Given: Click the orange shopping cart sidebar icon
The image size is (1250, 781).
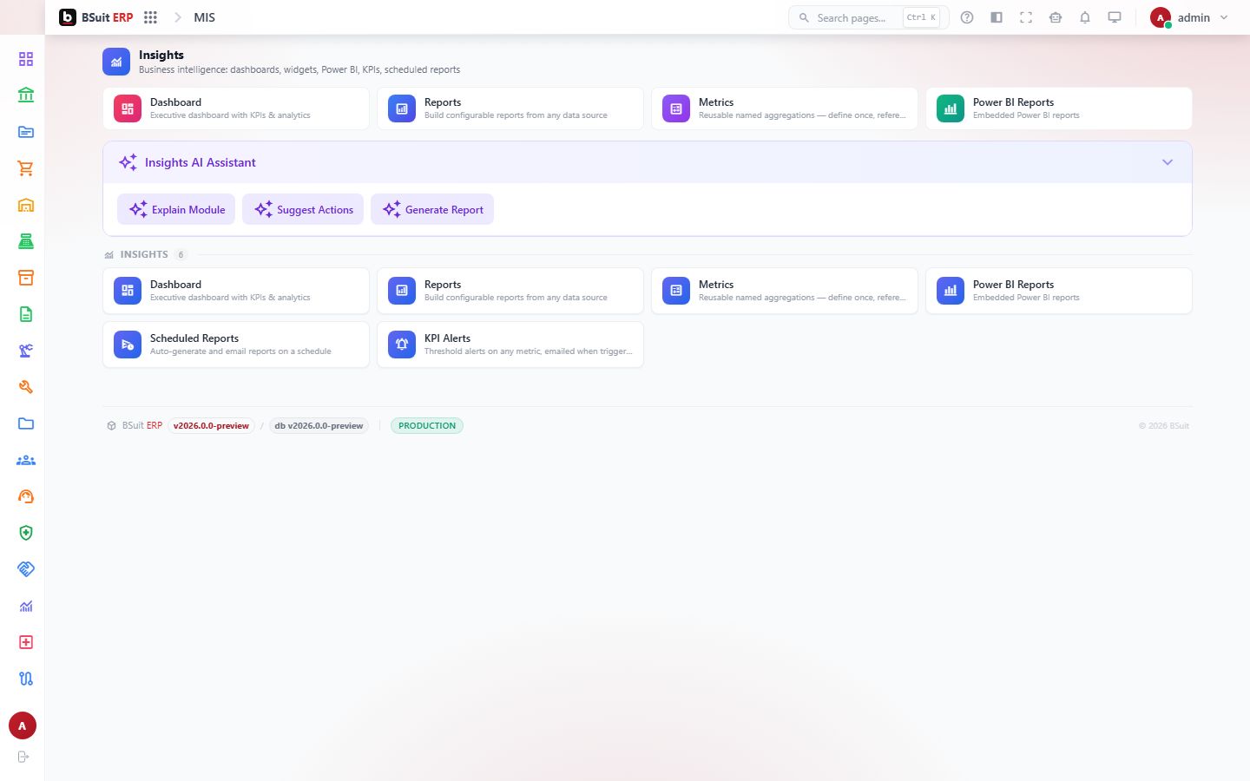Looking at the screenshot, I should (x=26, y=168).
